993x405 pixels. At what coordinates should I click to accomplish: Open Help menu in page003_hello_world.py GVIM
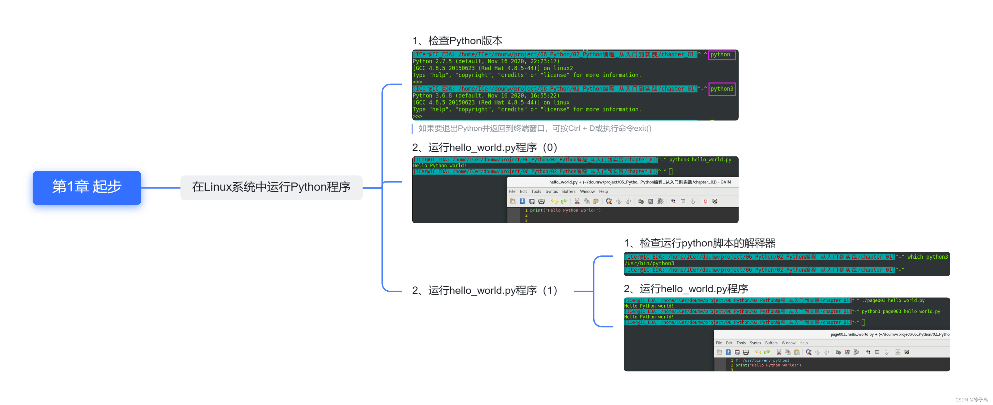coord(804,343)
